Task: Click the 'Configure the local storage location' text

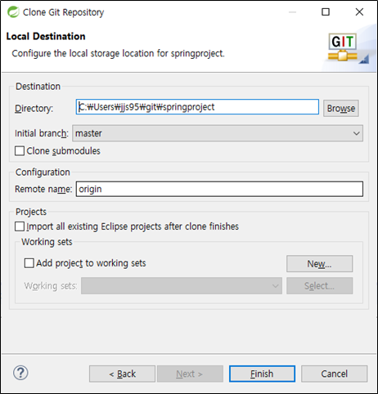Action: [118, 53]
